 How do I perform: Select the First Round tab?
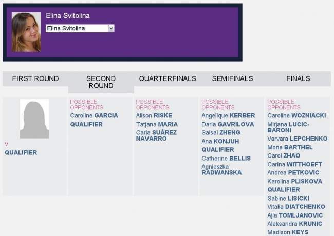click(35, 78)
